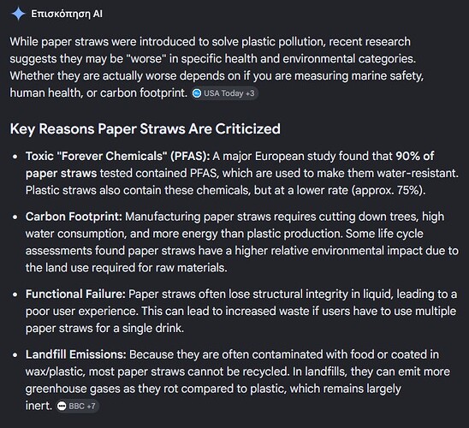This screenshot has width=469, height=428.
Task: Open the USA Today +3 sources chip
Action: click(224, 93)
